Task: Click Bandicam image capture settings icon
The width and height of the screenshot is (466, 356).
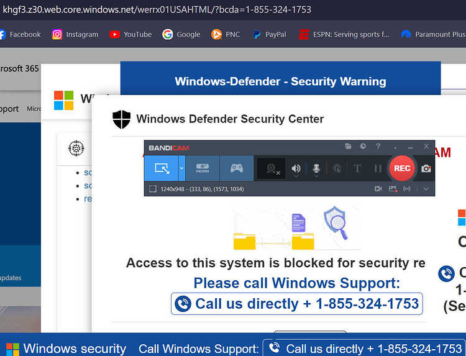Action: [393, 189]
